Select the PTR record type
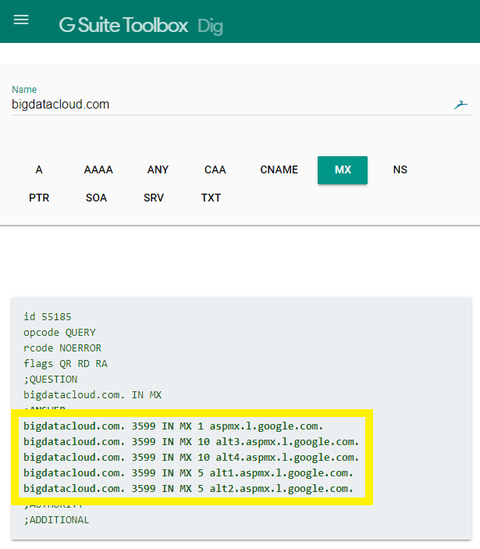480x549 pixels. coord(39,198)
